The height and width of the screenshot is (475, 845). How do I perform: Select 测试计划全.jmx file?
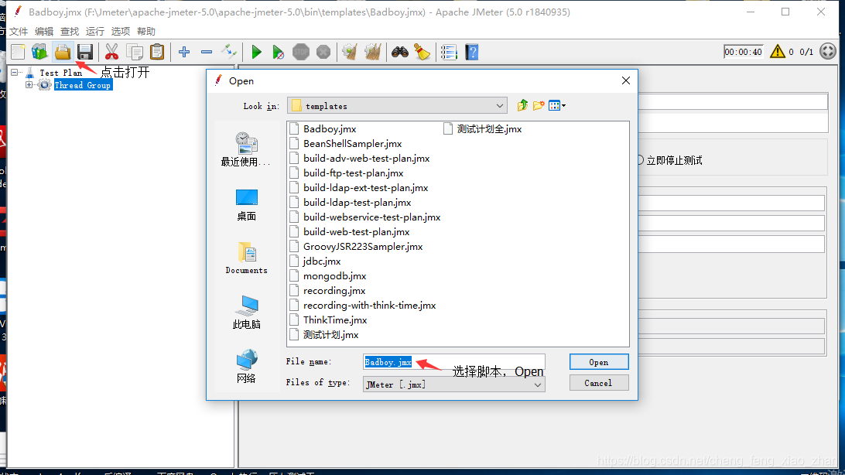click(482, 128)
